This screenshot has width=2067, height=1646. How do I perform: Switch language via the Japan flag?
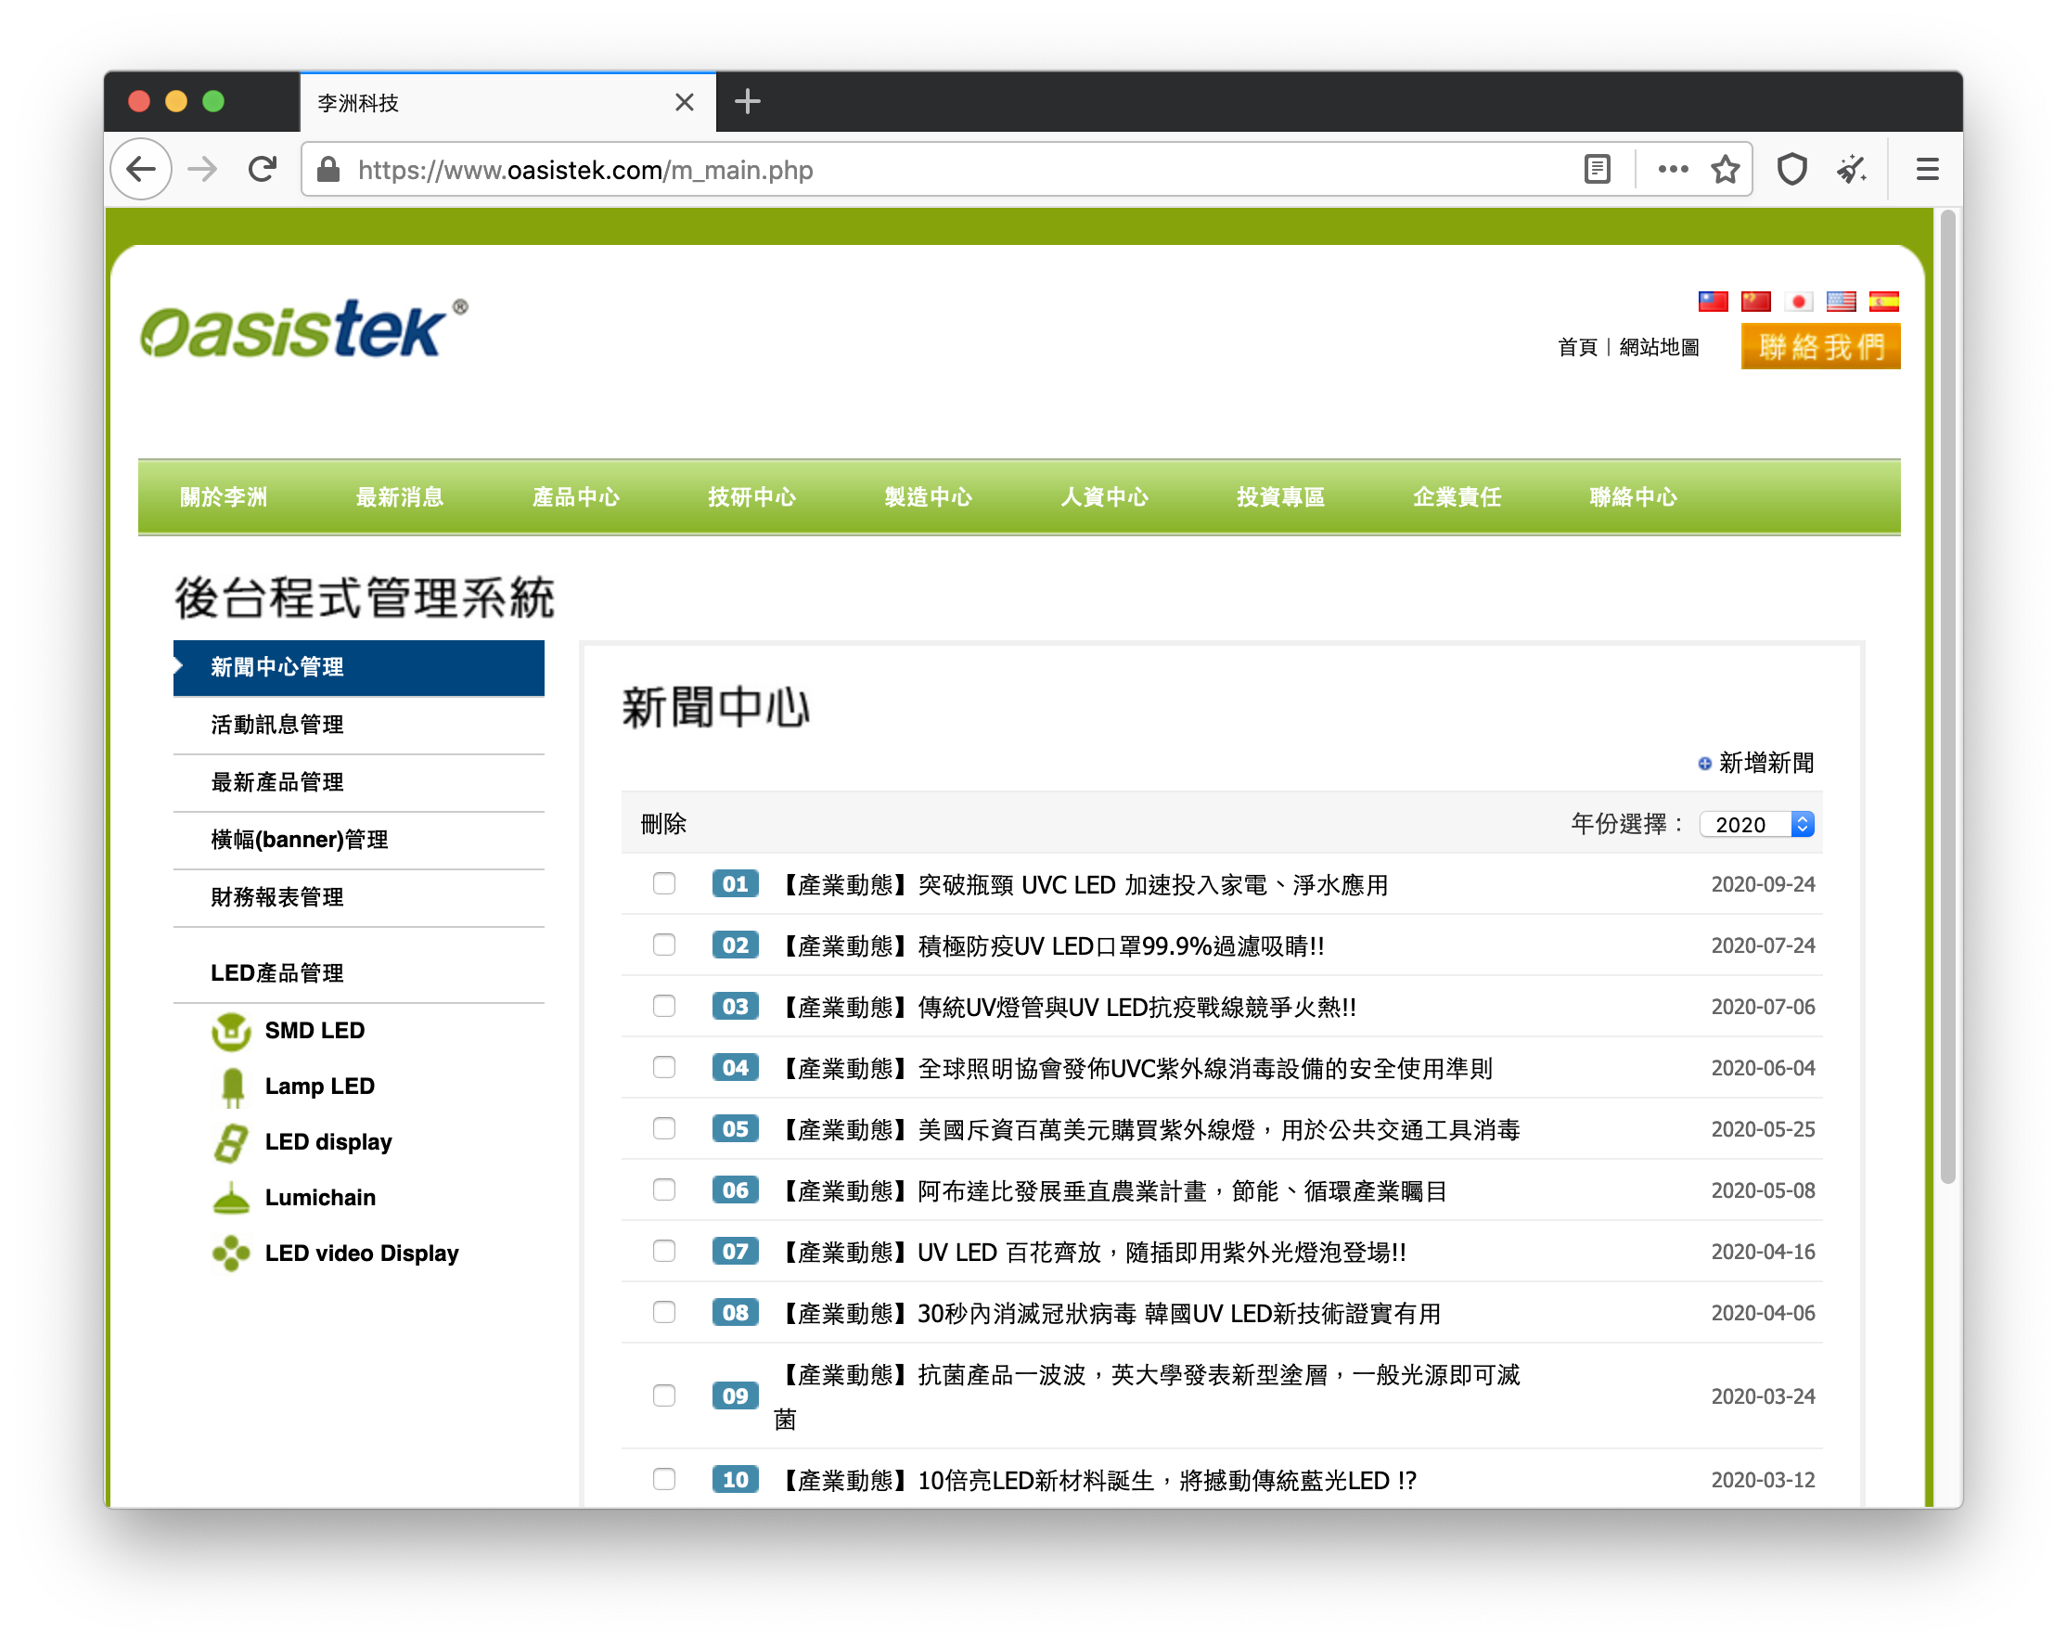[x=1799, y=302]
